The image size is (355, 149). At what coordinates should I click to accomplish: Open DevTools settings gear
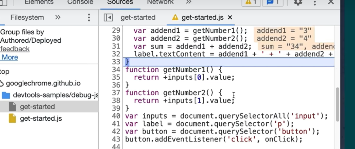click(298, 2)
